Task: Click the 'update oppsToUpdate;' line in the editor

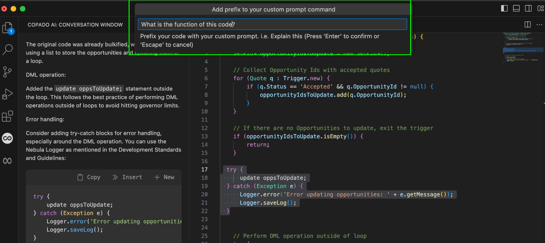Action: coord(273,178)
